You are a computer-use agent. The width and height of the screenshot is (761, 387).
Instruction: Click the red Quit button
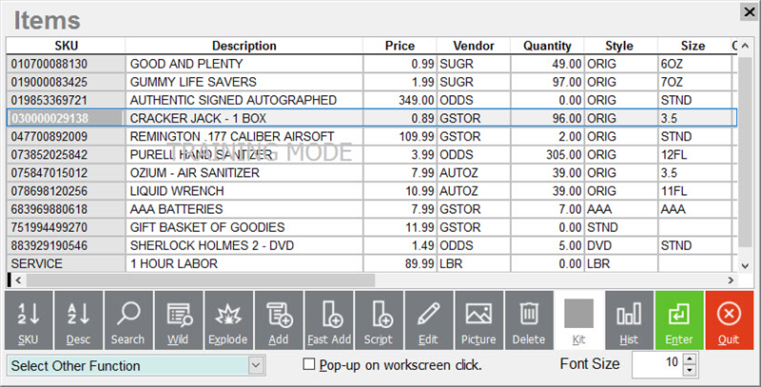[729, 320]
